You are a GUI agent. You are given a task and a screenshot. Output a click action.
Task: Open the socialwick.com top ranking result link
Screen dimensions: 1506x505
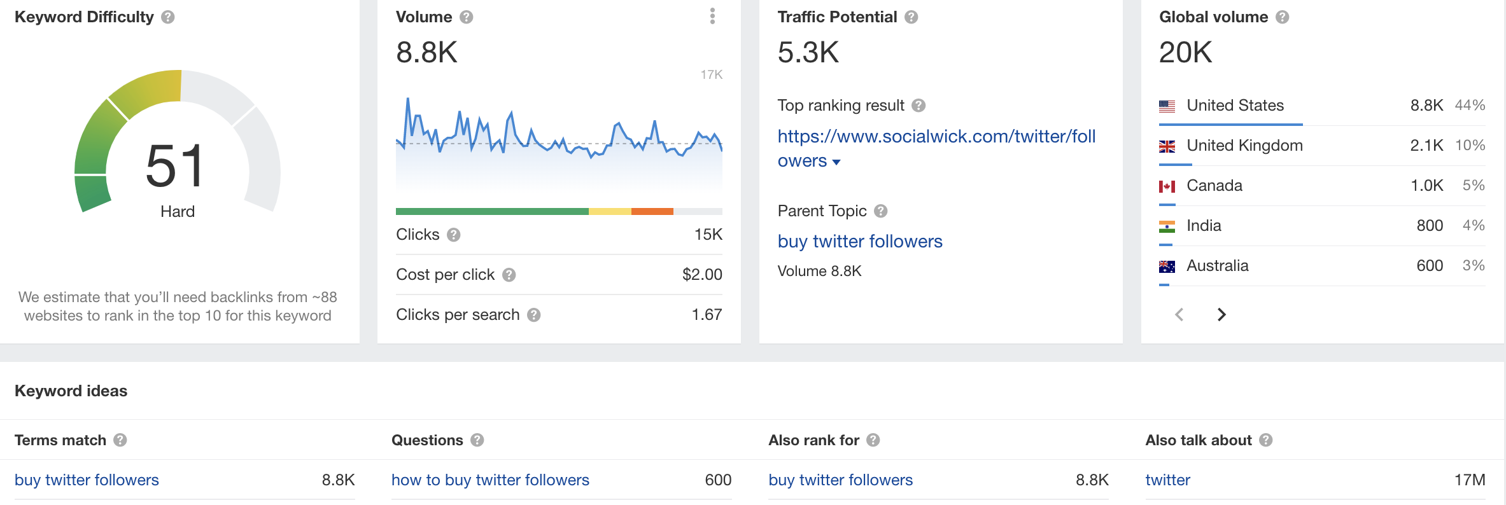(936, 137)
